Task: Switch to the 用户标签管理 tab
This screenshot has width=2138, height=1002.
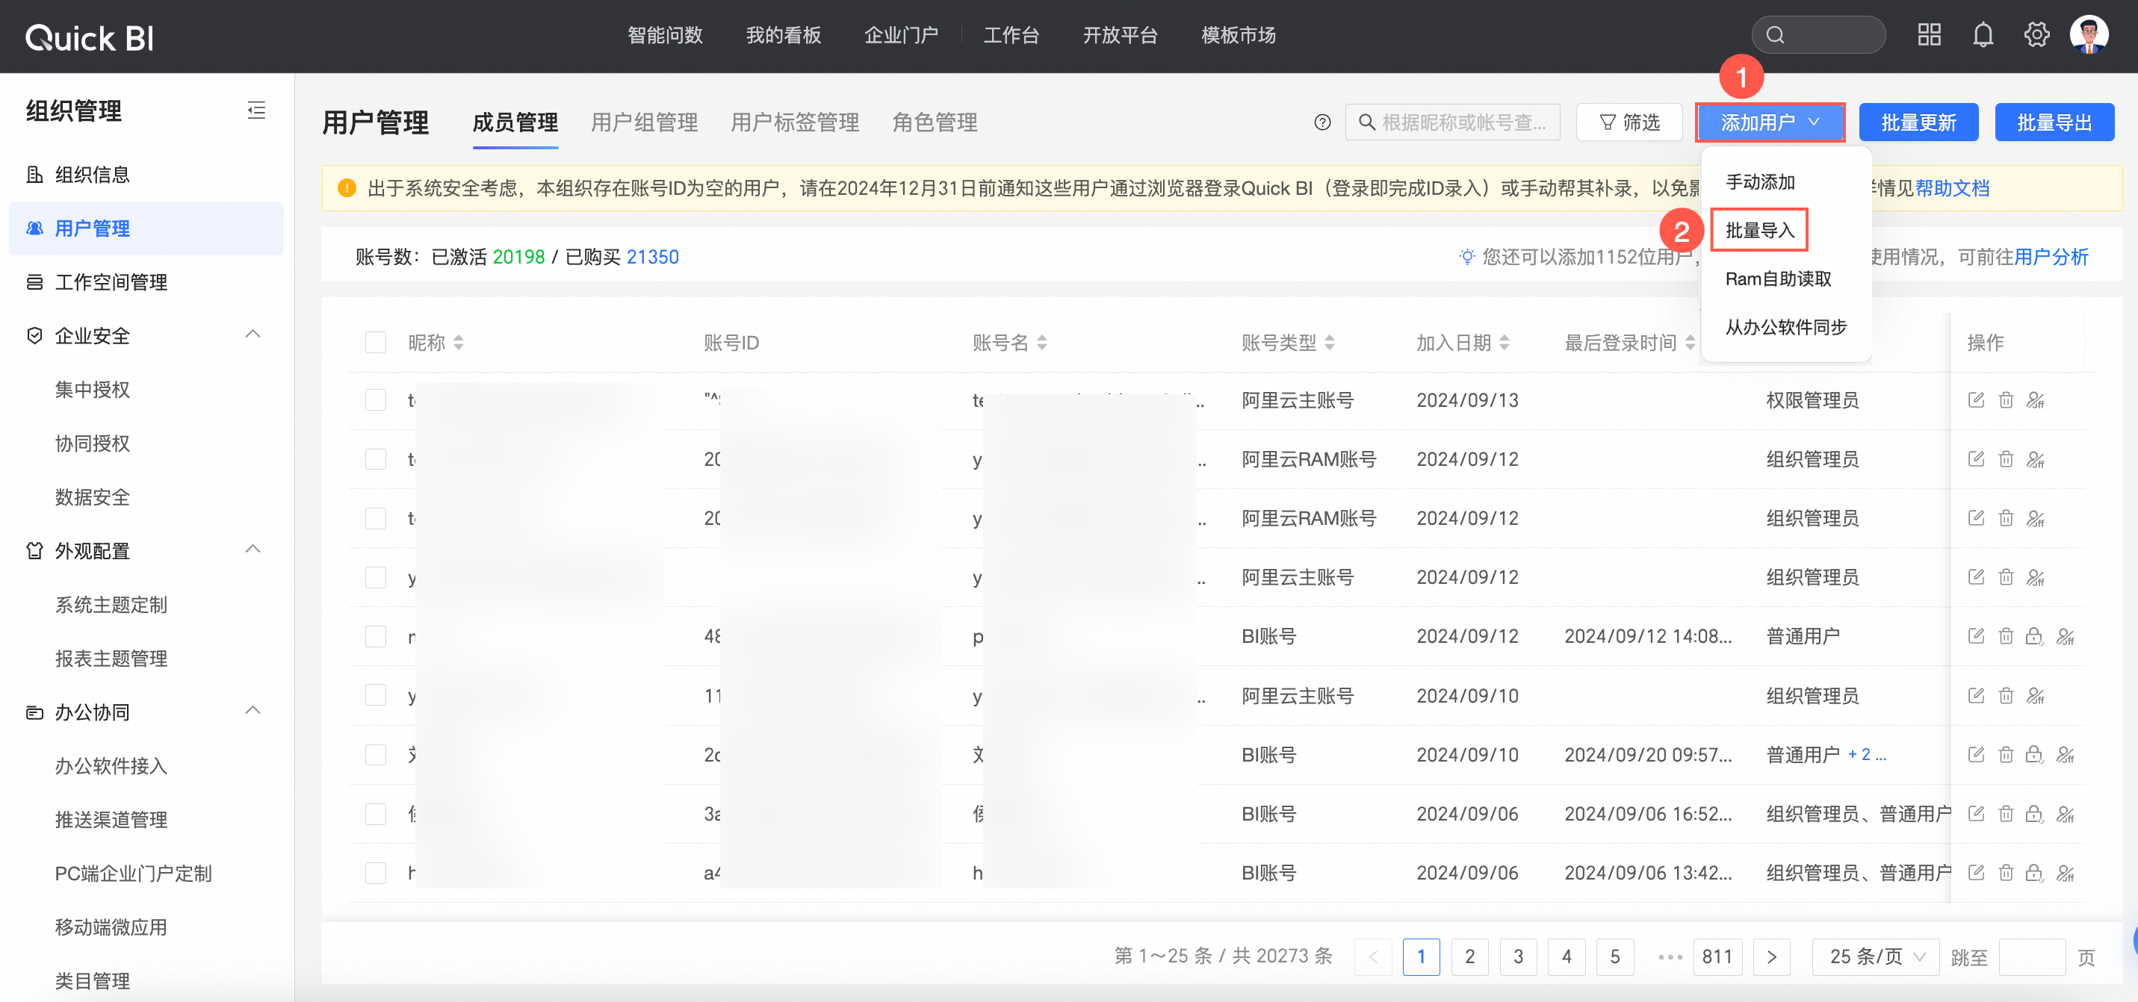Action: click(x=794, y=122)
